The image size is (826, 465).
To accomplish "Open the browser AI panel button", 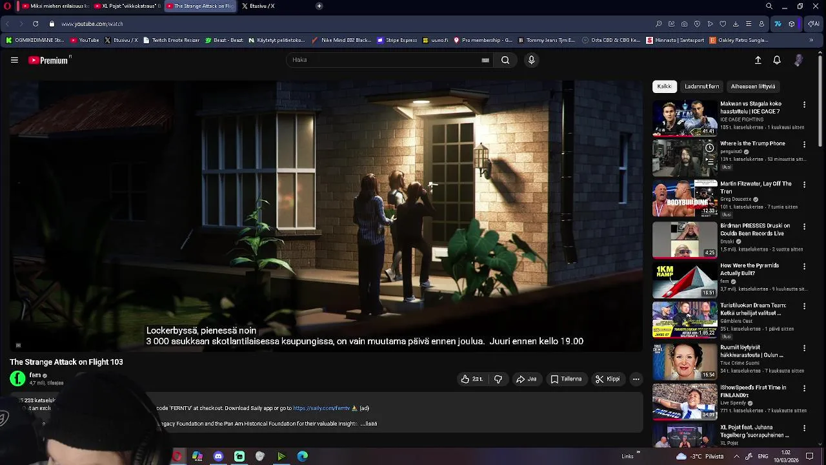I will click(813, 24).
